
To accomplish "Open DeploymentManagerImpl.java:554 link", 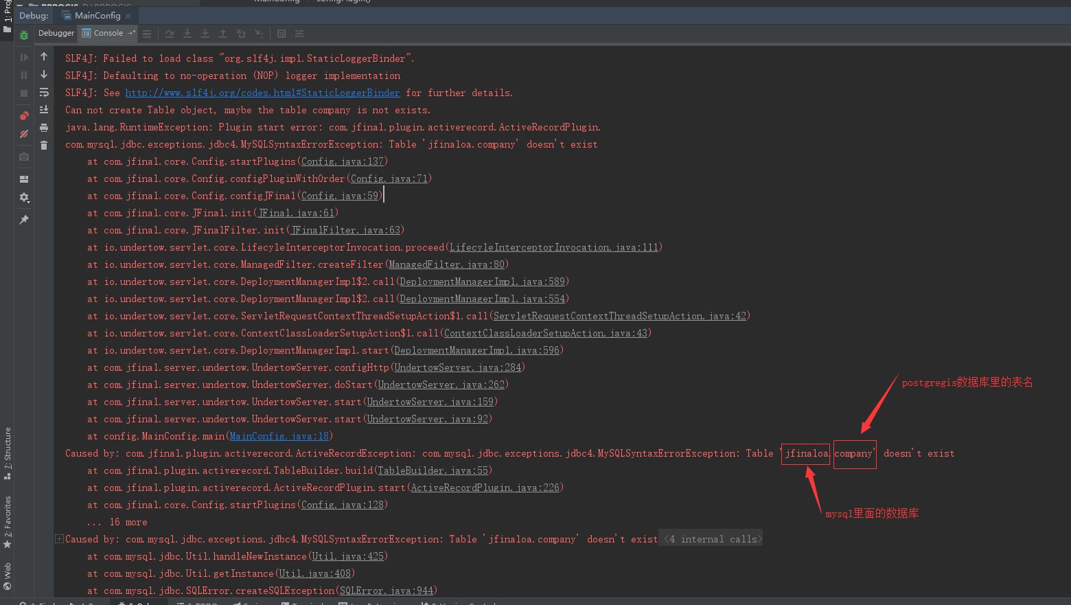I will 483,299.
